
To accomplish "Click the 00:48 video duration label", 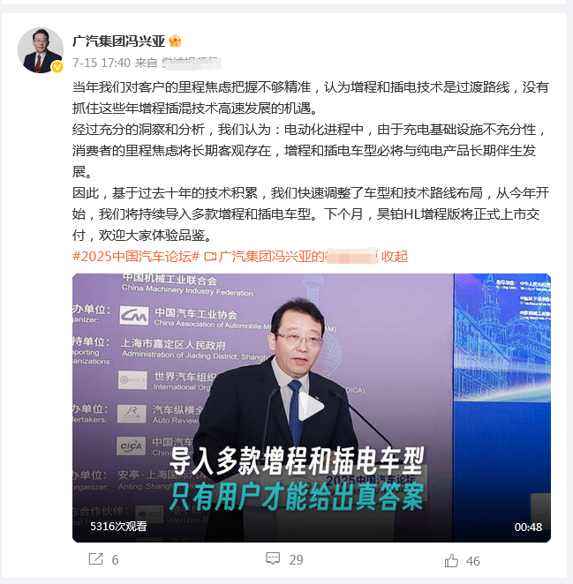I will coord(528,527).
